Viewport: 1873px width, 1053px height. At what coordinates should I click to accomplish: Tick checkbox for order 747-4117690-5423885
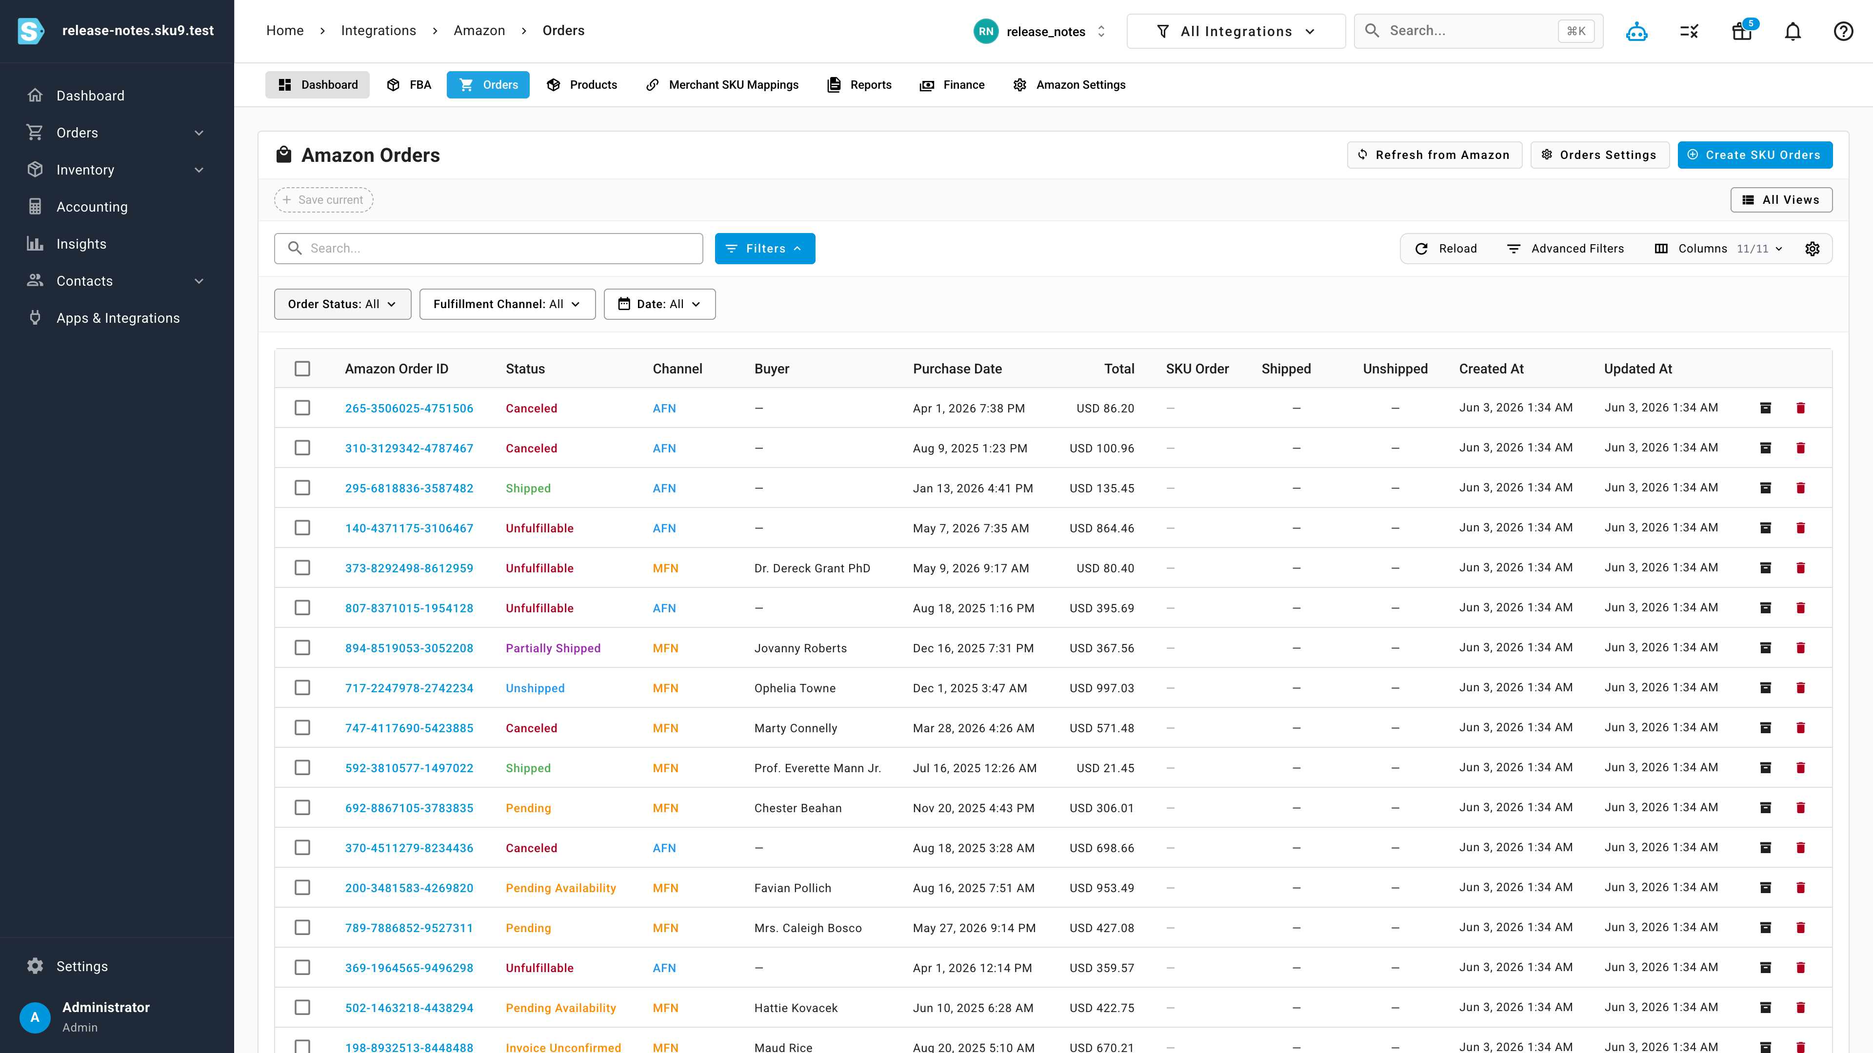tap(302, 727)
